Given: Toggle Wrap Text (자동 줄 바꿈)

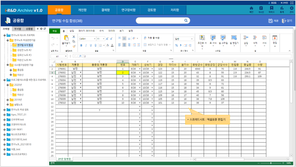Looking at the screenshot, I should point(152,38).
